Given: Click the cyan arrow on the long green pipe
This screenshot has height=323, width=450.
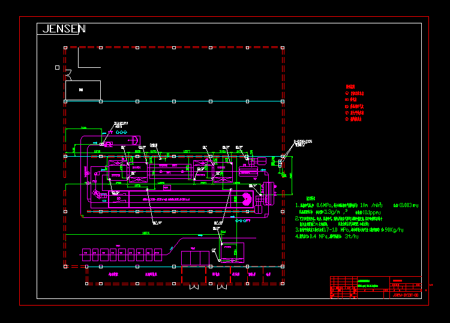Looking at the screenshot, I should [x=200, y=235].
